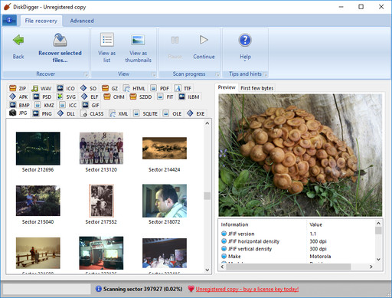Select the Make Motorola row
The height and width of the screenshot is (298, 392).
coord(298,256)
